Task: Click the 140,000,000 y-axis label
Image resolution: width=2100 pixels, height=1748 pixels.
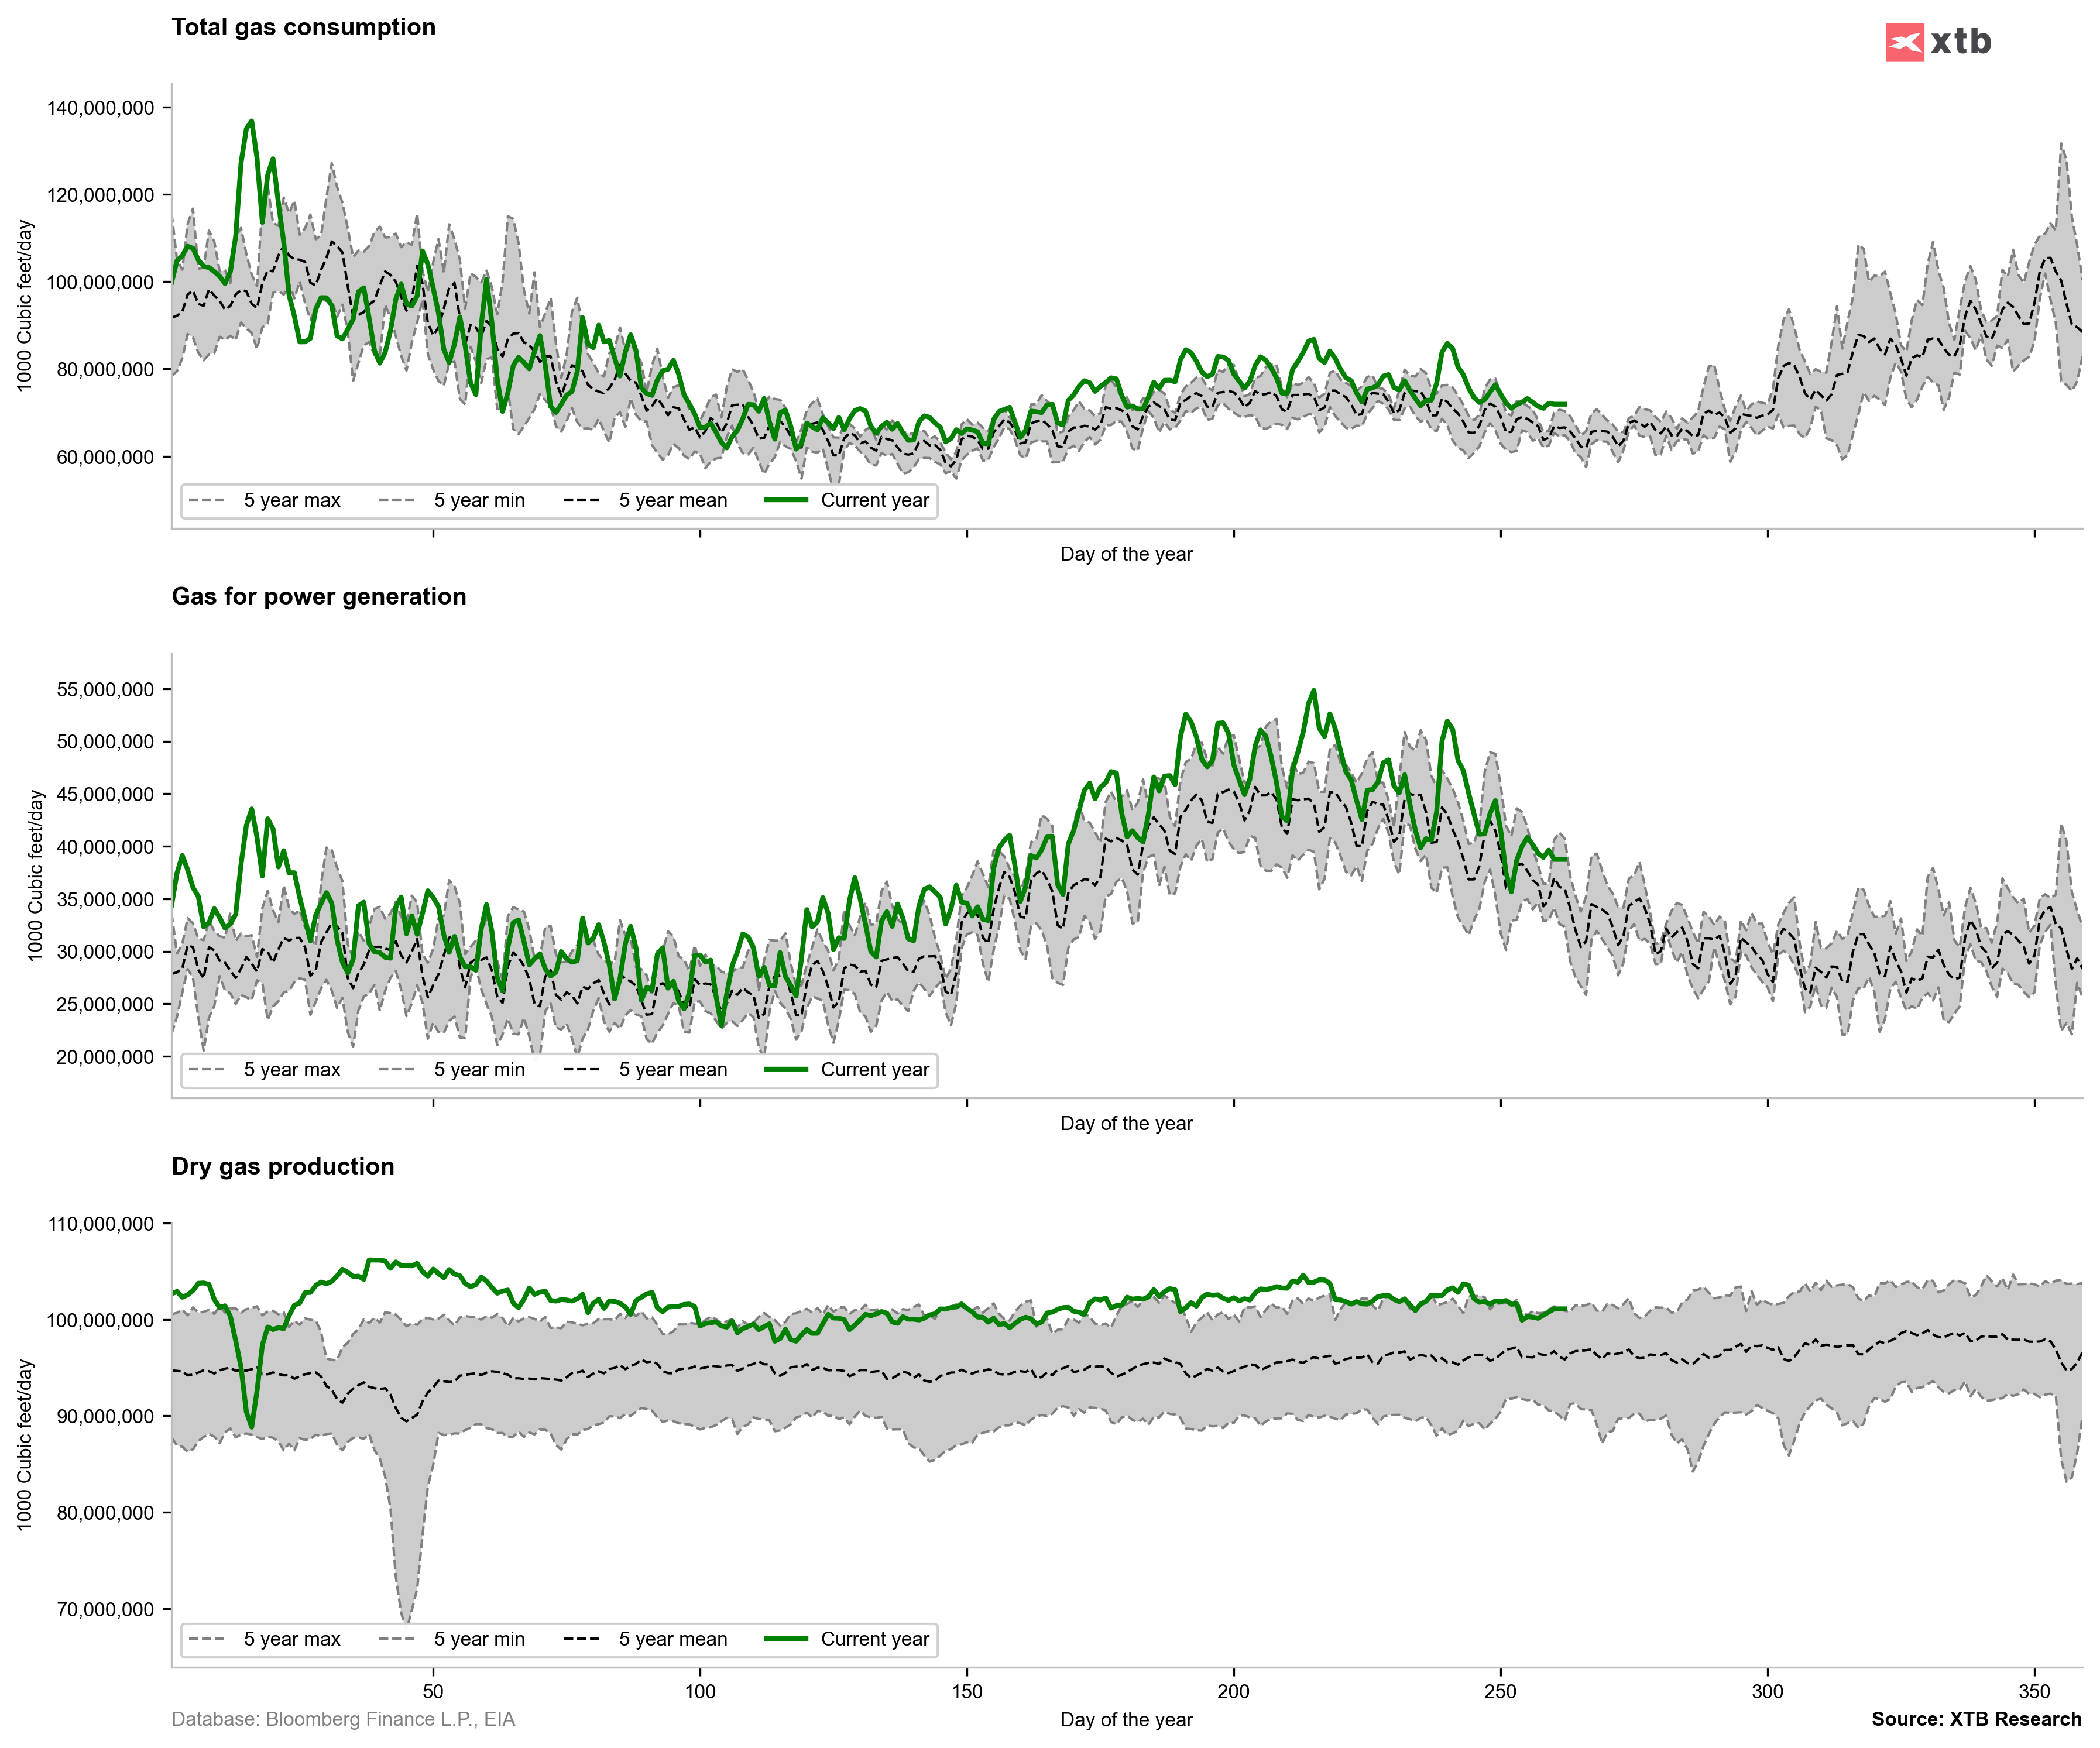Action: 100,108
